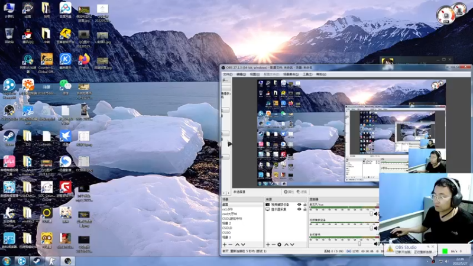
Task: Select the CSGO scene
Action: click(242, 232)
